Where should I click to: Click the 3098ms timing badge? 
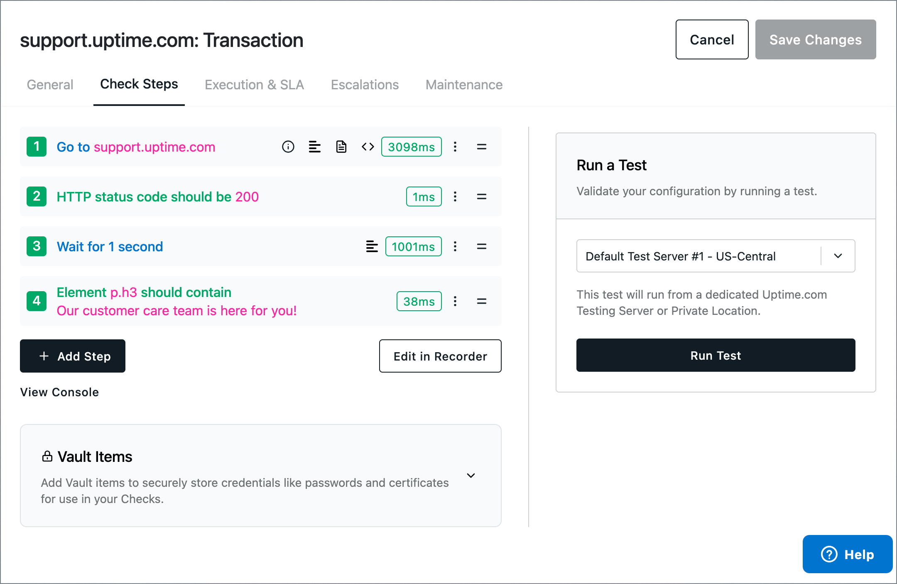point(411,147)
